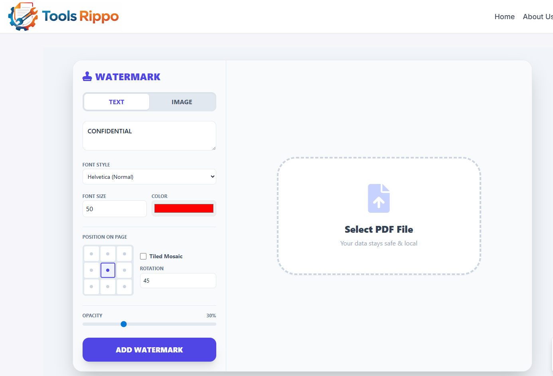Enable the Tiled Mosaic option
The image size is (553, 376).
tap(142, 256)
